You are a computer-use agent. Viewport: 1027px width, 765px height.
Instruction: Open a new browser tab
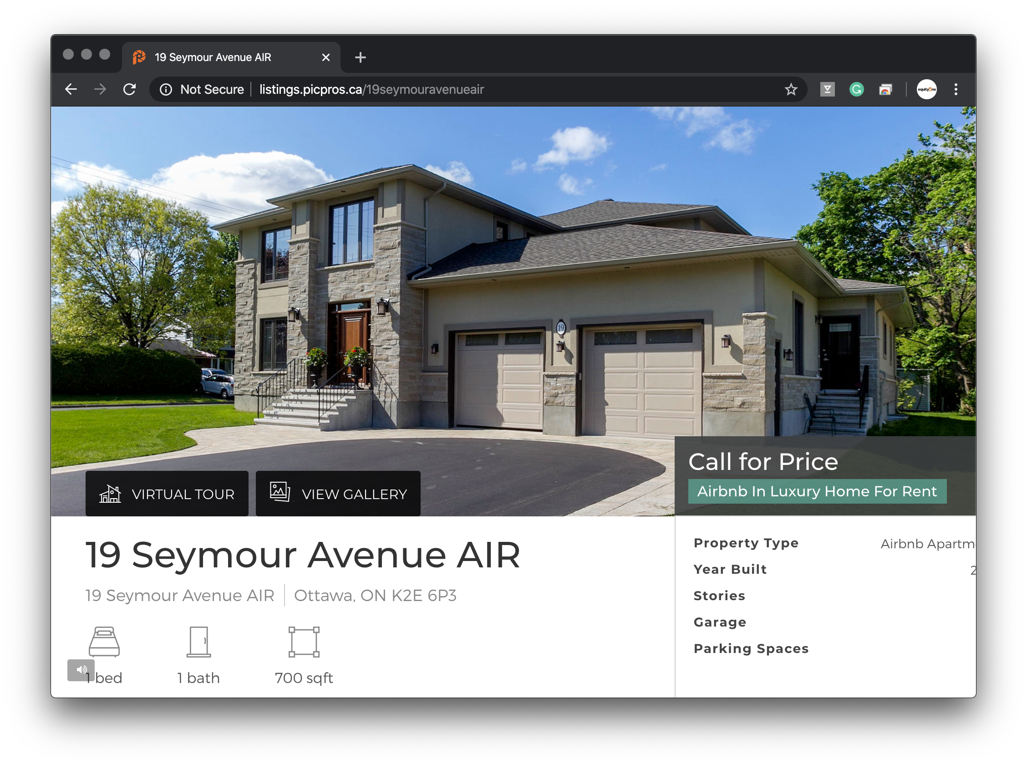click(360, 57)
